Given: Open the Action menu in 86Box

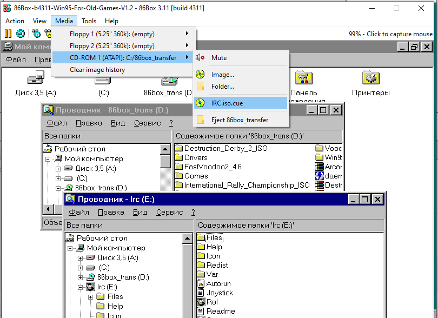Looking at the screenshot, I should click(x=15, y=21).
